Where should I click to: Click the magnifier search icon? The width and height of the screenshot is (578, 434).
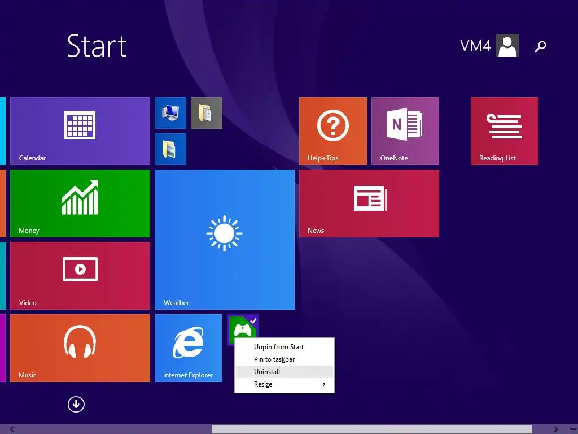(x=540, y=46)
